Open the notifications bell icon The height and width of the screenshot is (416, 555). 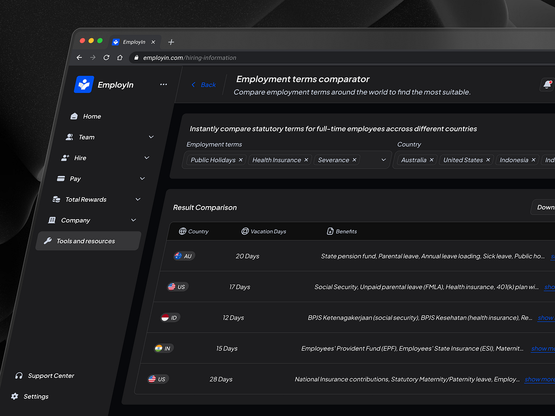click(x=548, y=85)
